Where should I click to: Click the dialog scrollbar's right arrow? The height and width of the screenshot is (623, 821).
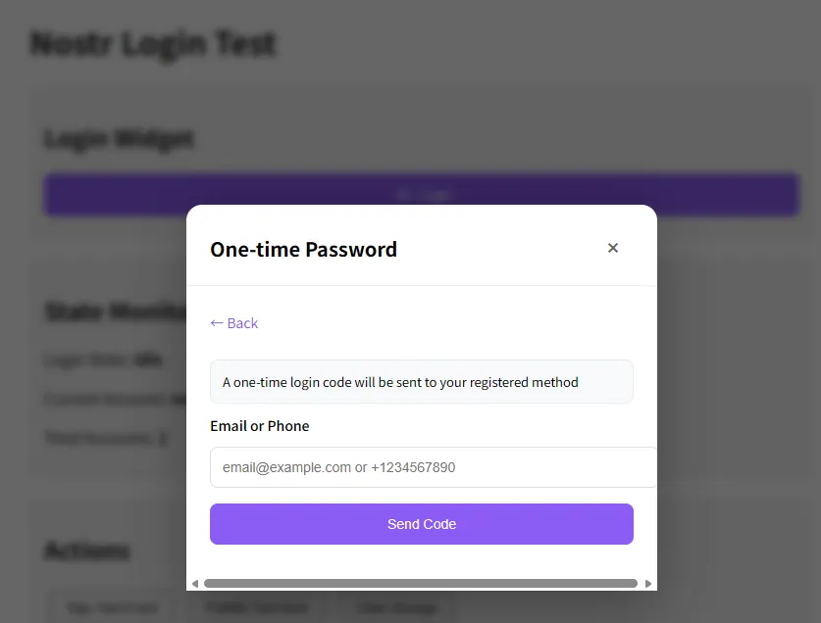pyautogui.click(x=648, y=584)
